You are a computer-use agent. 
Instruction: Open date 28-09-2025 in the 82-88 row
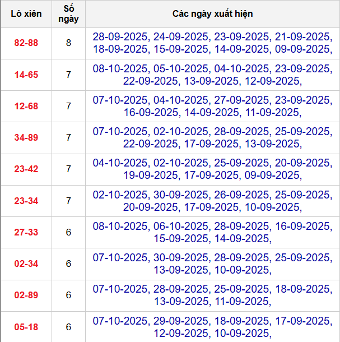120,37
